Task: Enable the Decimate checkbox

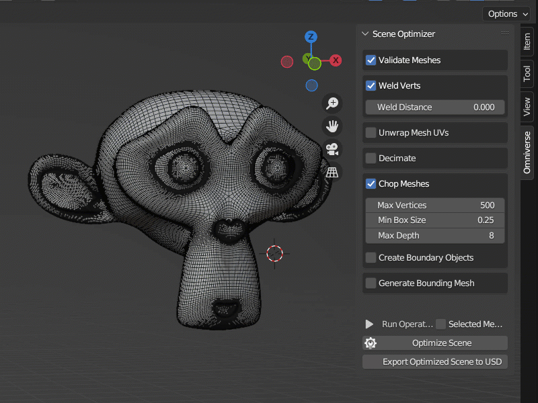Action: 371,159
